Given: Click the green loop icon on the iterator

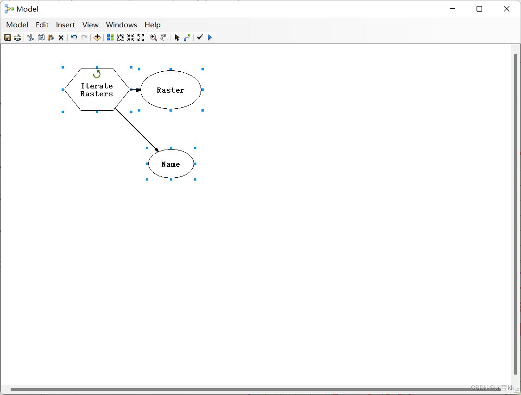Looking at the screenshot, I should click(97, 74).
